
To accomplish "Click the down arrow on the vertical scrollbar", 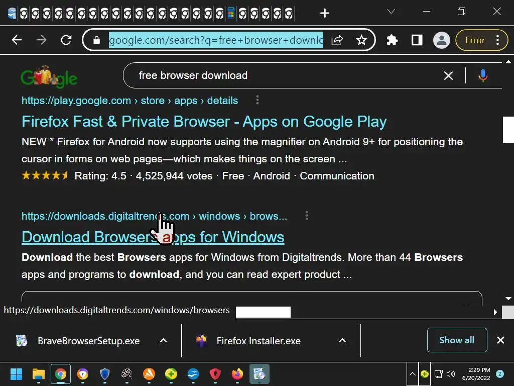I will (x=508, y=299).
